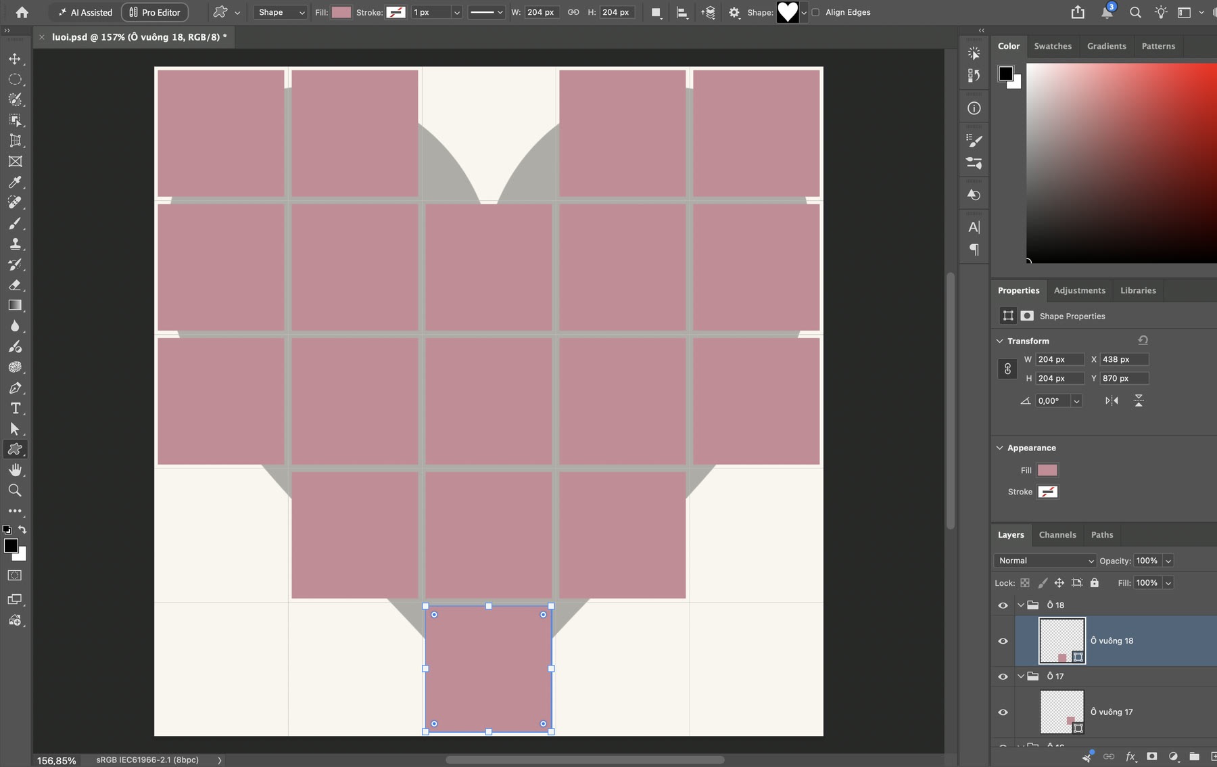The width and height of the screenshot is (1217, 767).
Task: Open stroke width dropdown
Action: 456,12
